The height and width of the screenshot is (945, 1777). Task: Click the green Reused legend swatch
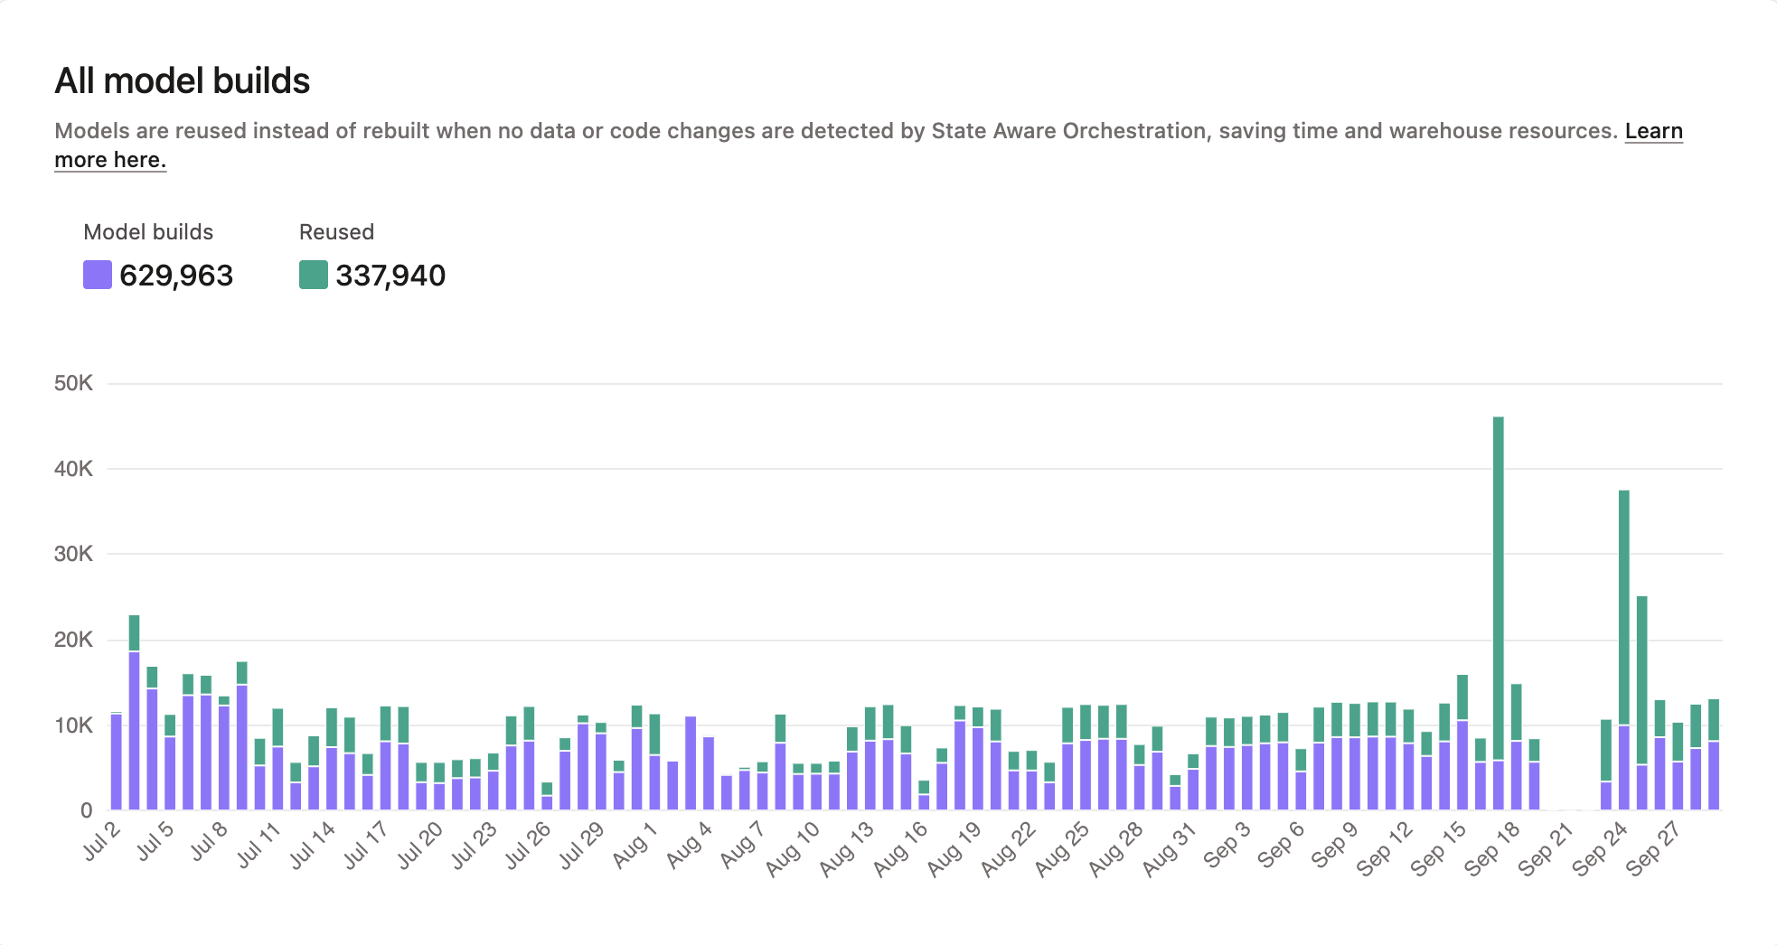coord(312,274)
